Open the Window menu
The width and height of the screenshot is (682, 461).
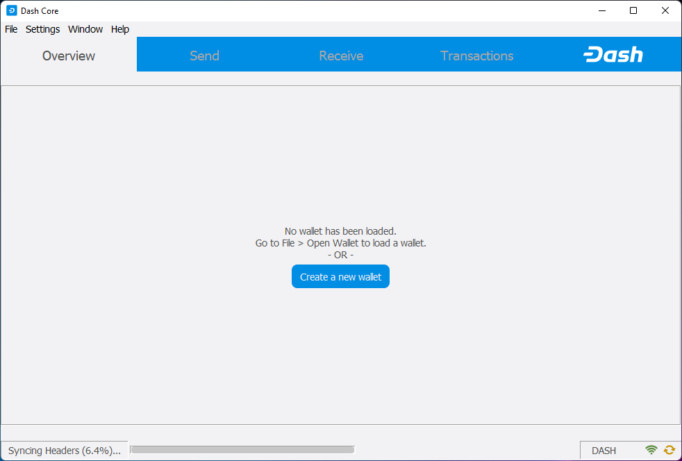(85, 29)
